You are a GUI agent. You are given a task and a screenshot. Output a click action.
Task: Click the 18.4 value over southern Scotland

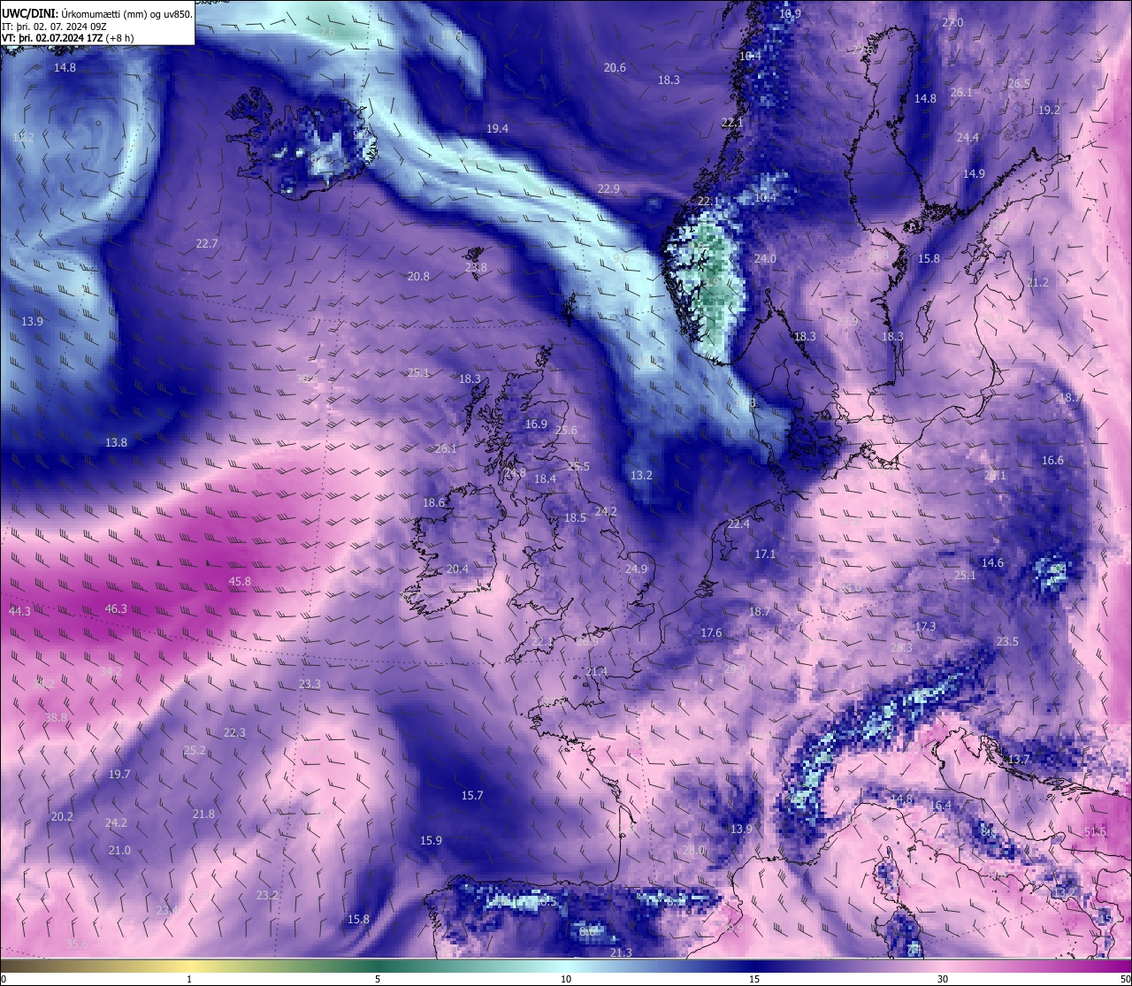(x=545, y=478)
